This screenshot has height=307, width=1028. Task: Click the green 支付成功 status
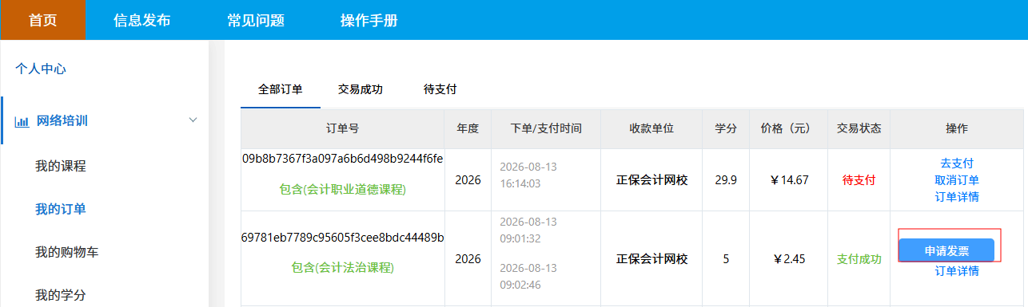click(x=859, y=259)
